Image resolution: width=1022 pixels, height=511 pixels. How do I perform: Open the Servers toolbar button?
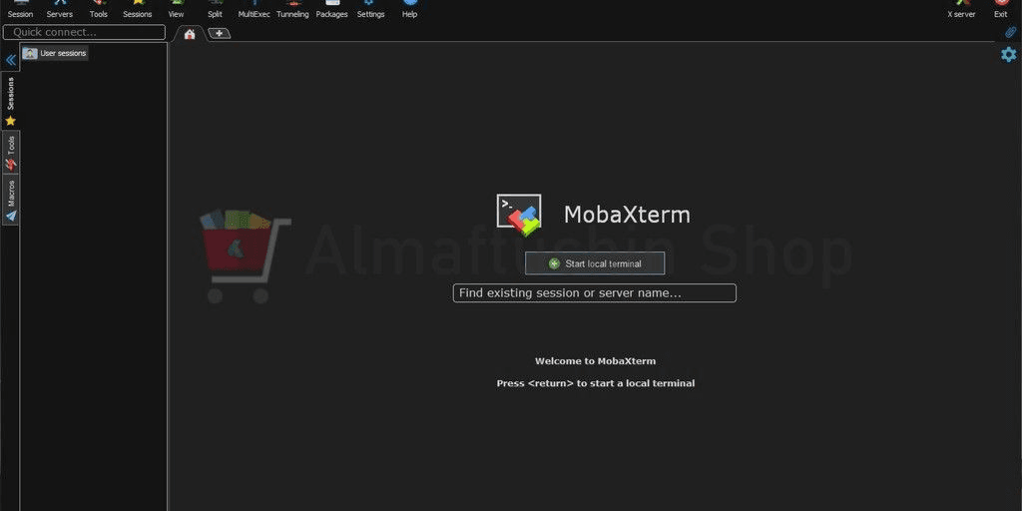(x=59, y=9)
